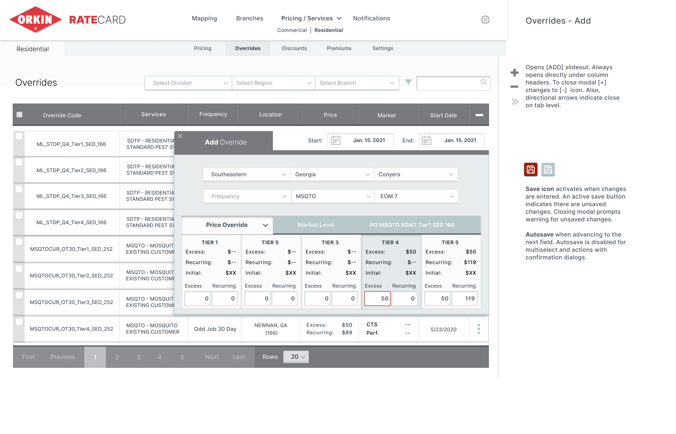Open the Start date calendar icon
This screenshot has height=434, width=676.
(335, 140)
